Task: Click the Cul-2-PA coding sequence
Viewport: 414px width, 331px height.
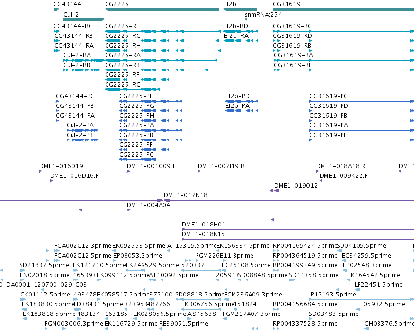Action: (x=82, y=130)
